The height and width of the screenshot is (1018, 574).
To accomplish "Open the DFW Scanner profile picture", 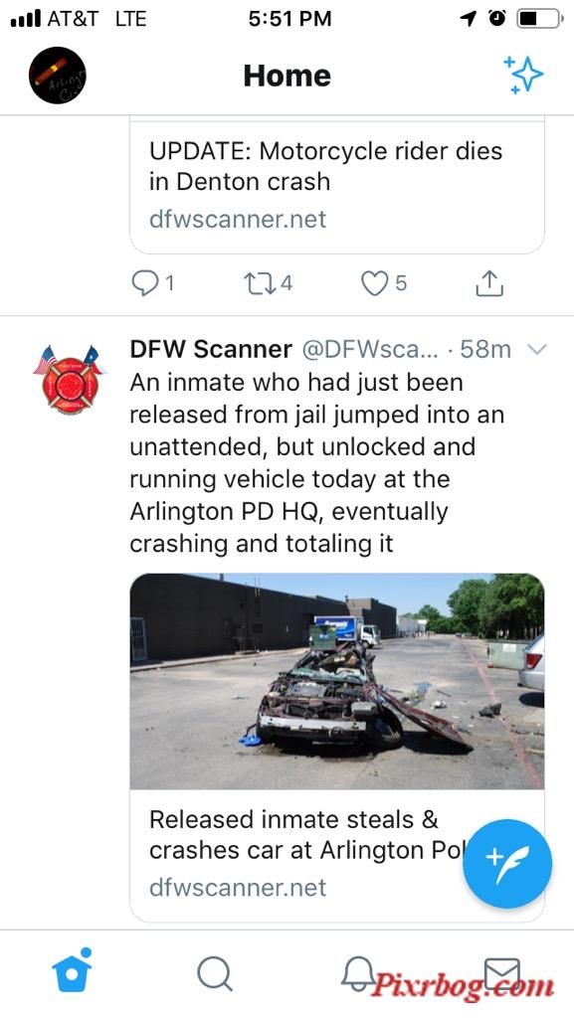I will coord(70,380).
